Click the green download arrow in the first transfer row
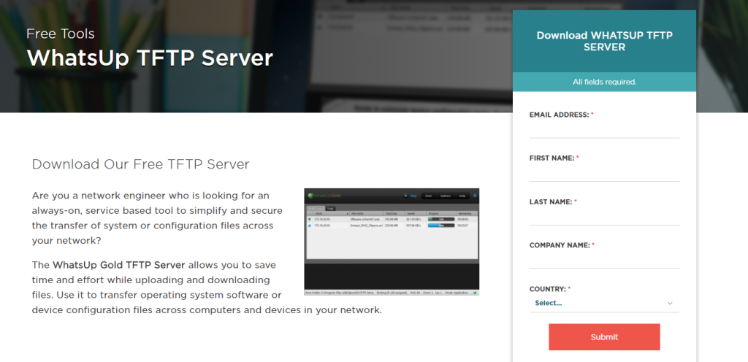Image resolution: width=748 pixels, height=362 pixels. click(x=309, y=219)
